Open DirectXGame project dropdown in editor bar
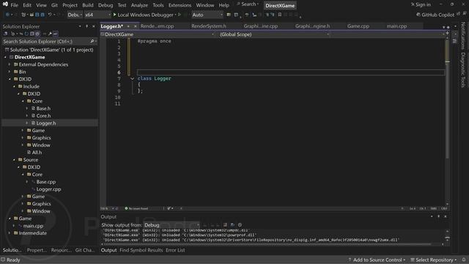The height and width of the screenshot is (264, 469). 158,34
